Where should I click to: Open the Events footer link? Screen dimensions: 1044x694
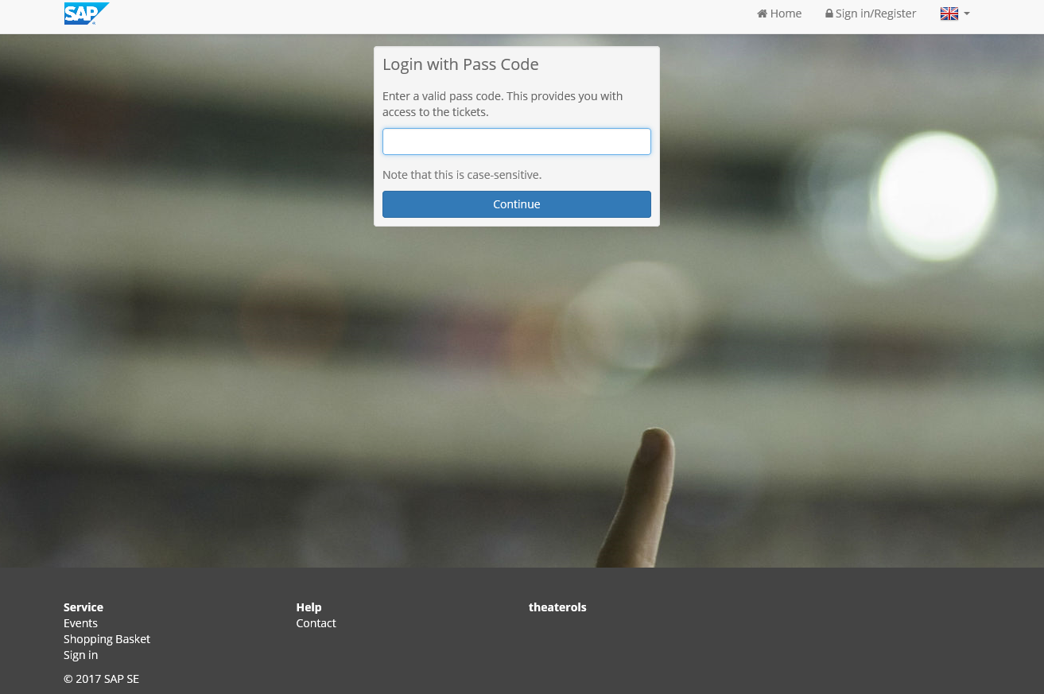pyautogui.click(x=80, y=623)
